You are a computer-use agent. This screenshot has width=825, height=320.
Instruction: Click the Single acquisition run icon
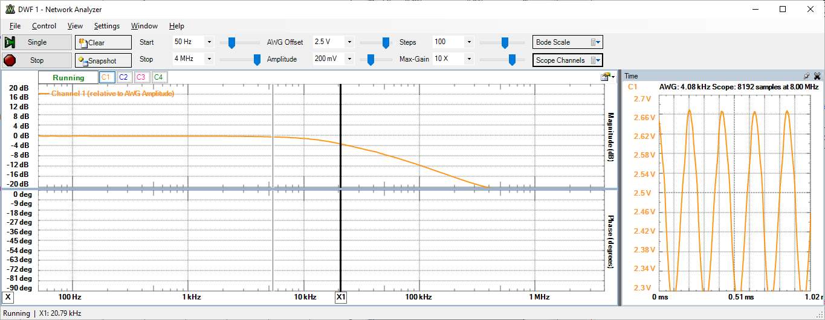tap(10, 42)
